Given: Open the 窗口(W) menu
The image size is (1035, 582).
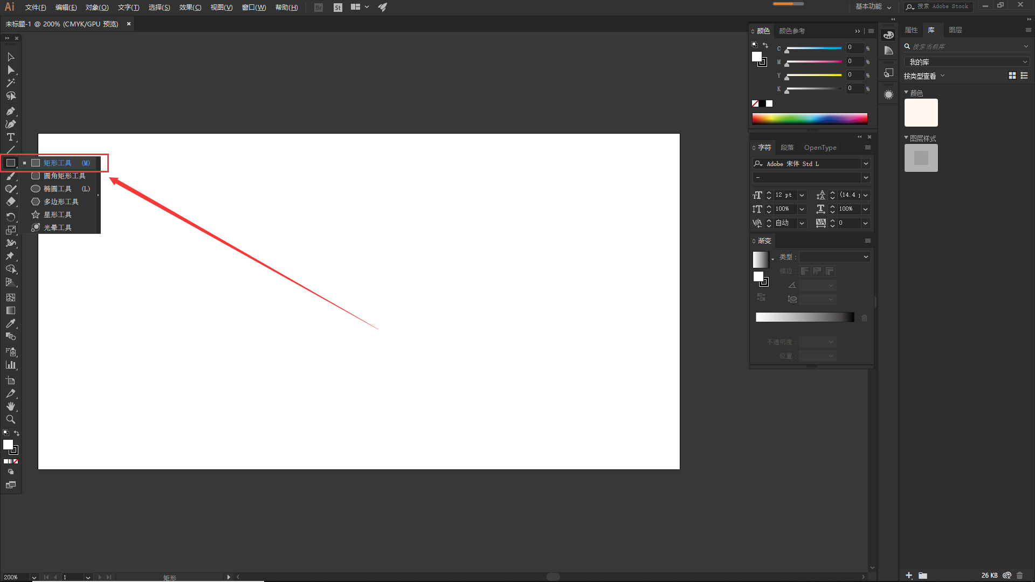Looking at the screenshot, I should point(254,8).
